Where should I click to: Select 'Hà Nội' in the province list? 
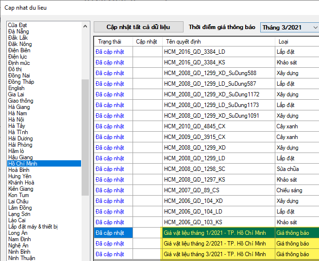point(17,120)
